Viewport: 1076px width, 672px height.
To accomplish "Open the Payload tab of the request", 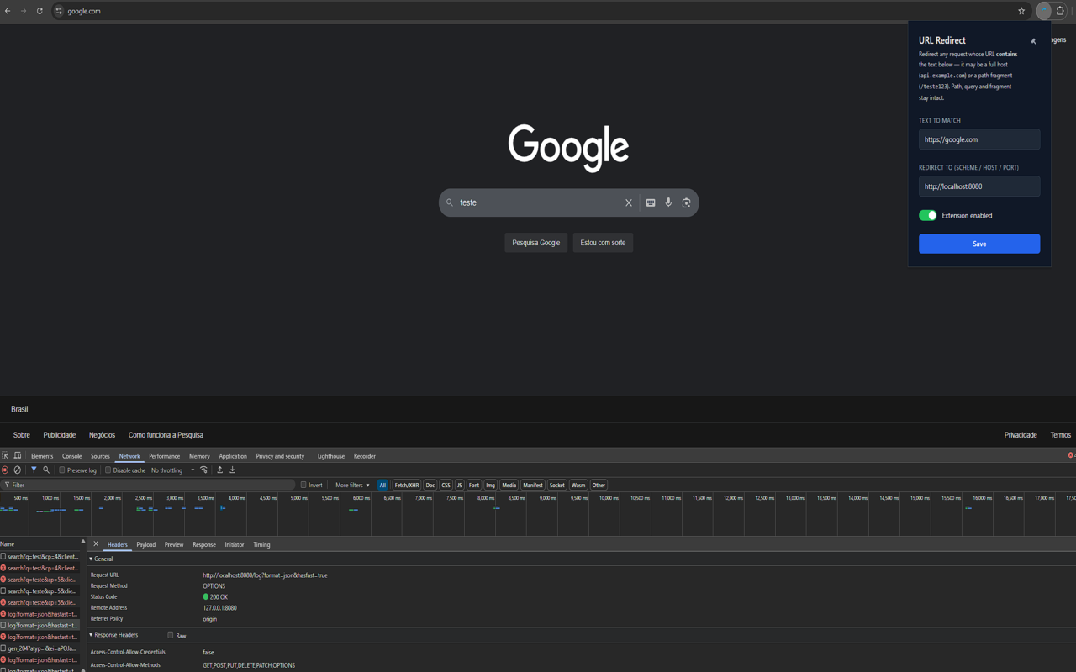I will pos(146,545).
